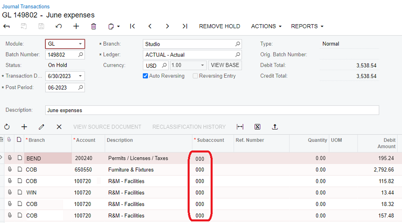The width and height of the screenshot is (402, 223).
Task: Edit row with pencil icon
Action: tap(42, 127)
